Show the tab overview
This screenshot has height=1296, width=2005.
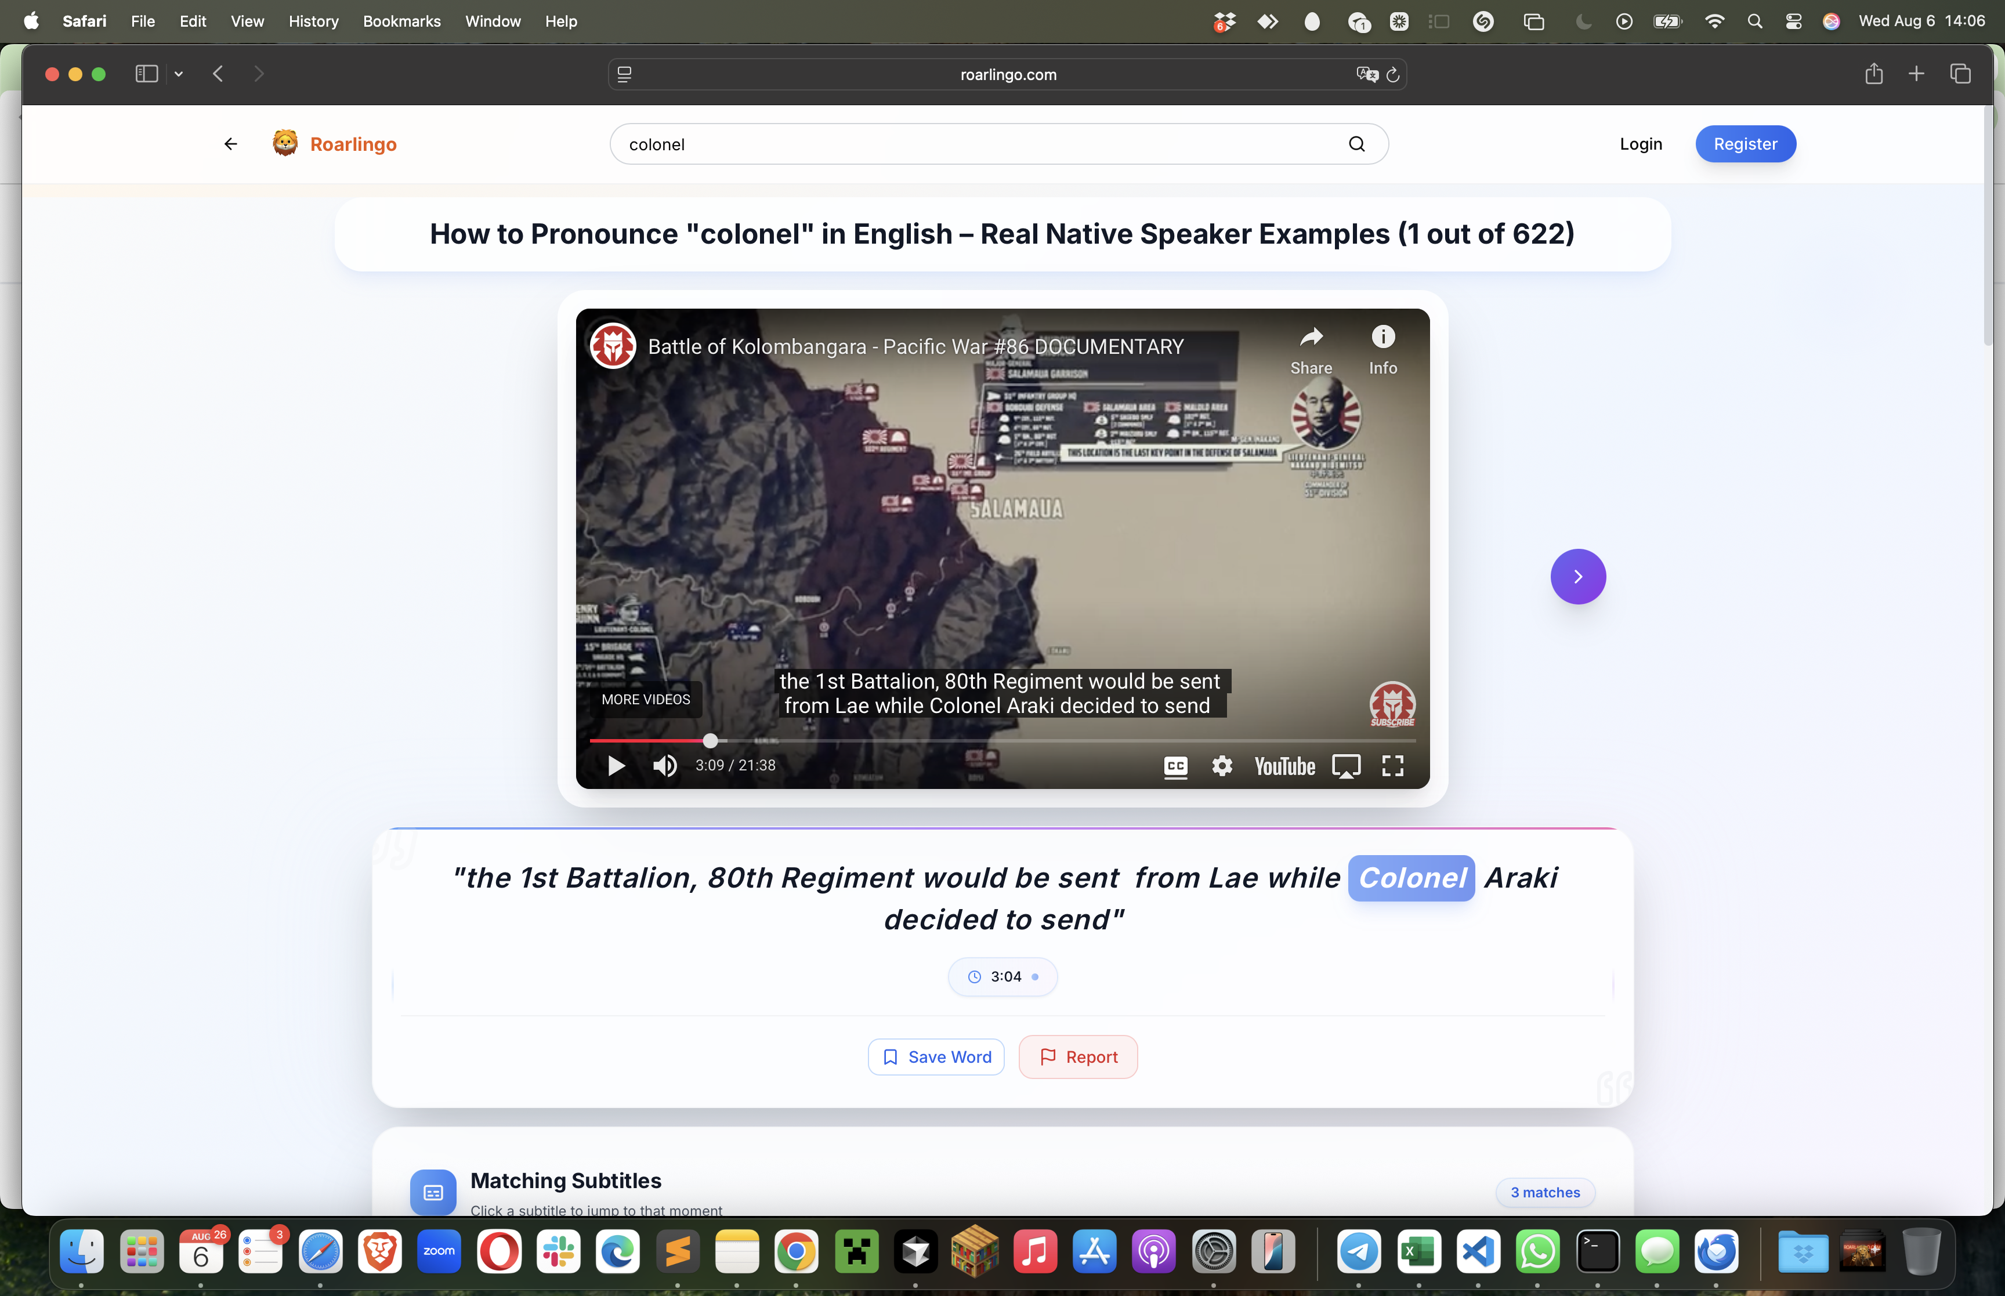[1960, 74]
